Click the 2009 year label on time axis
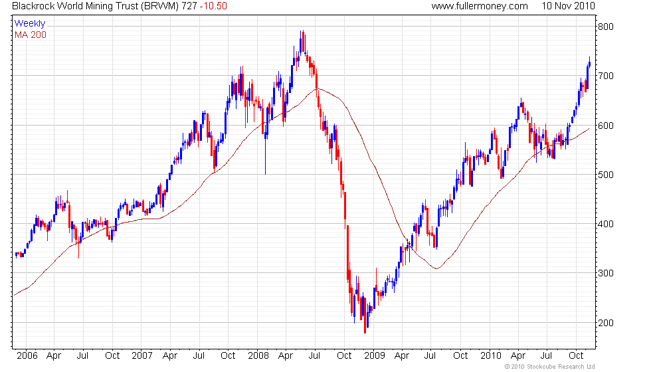The height and width of the screenshot is (372, 651). point(375,356)
